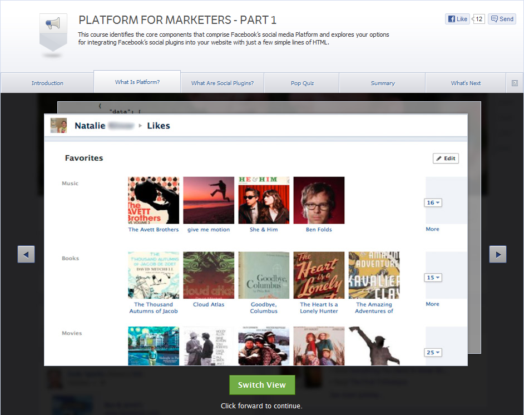Open Cloud Atlas book cover thumbnail
This screenshot has height=415, width=524.
209,275
